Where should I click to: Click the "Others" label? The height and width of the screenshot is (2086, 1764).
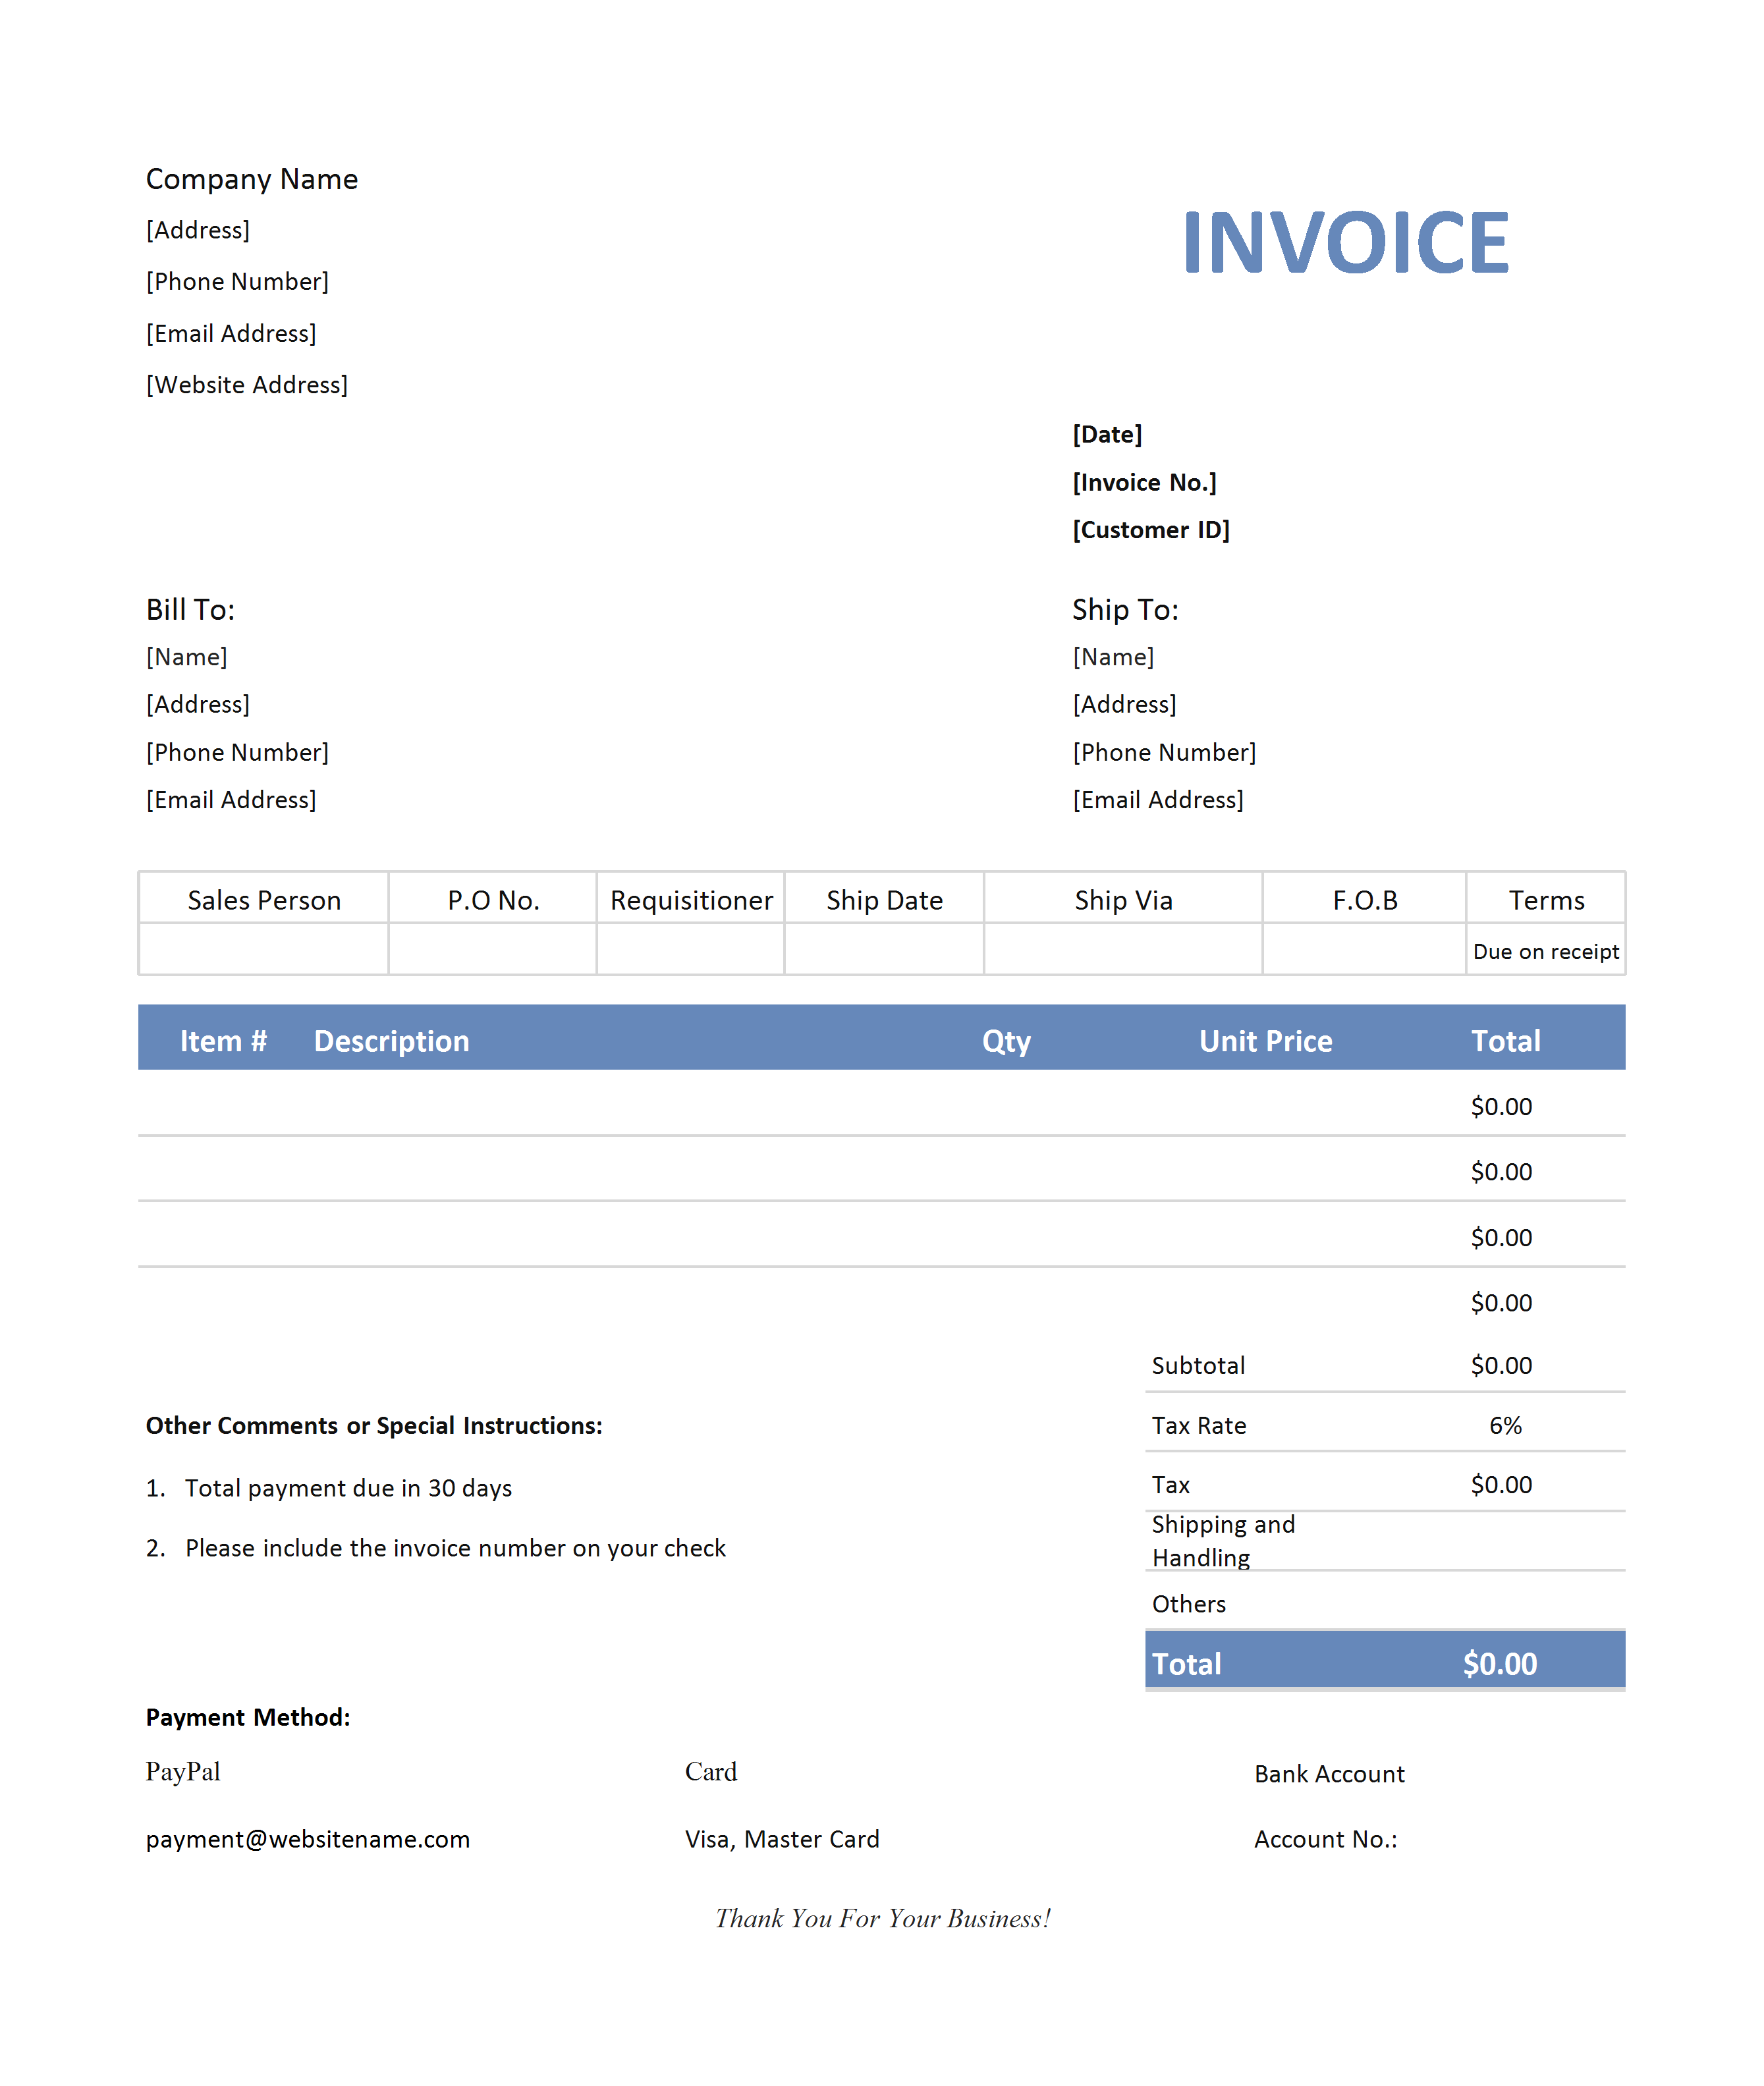tap(1188, 1605)
